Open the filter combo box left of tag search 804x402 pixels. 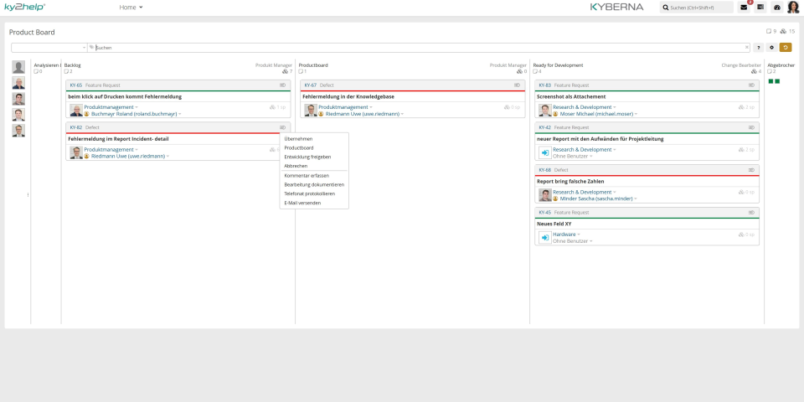(x=49, y=48)
